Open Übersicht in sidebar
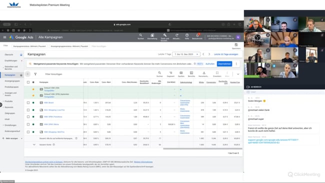This screenshot has width=325, height=183. [x=9, y=54]
